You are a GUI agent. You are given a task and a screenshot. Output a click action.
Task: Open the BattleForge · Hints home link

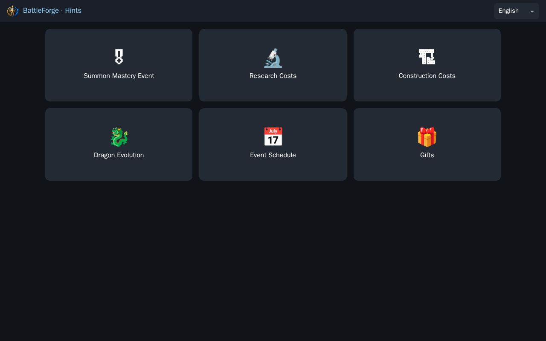point(52,11)
